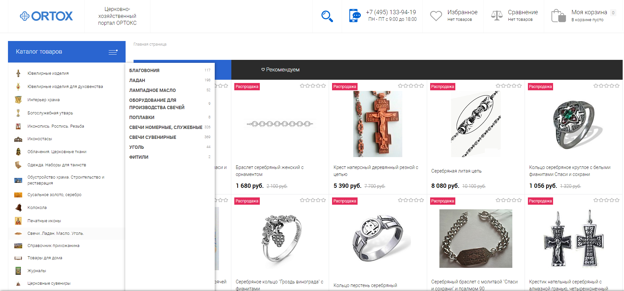Open the wooden pectoral cross image
The image size is (624, 291).
[378, 124]
